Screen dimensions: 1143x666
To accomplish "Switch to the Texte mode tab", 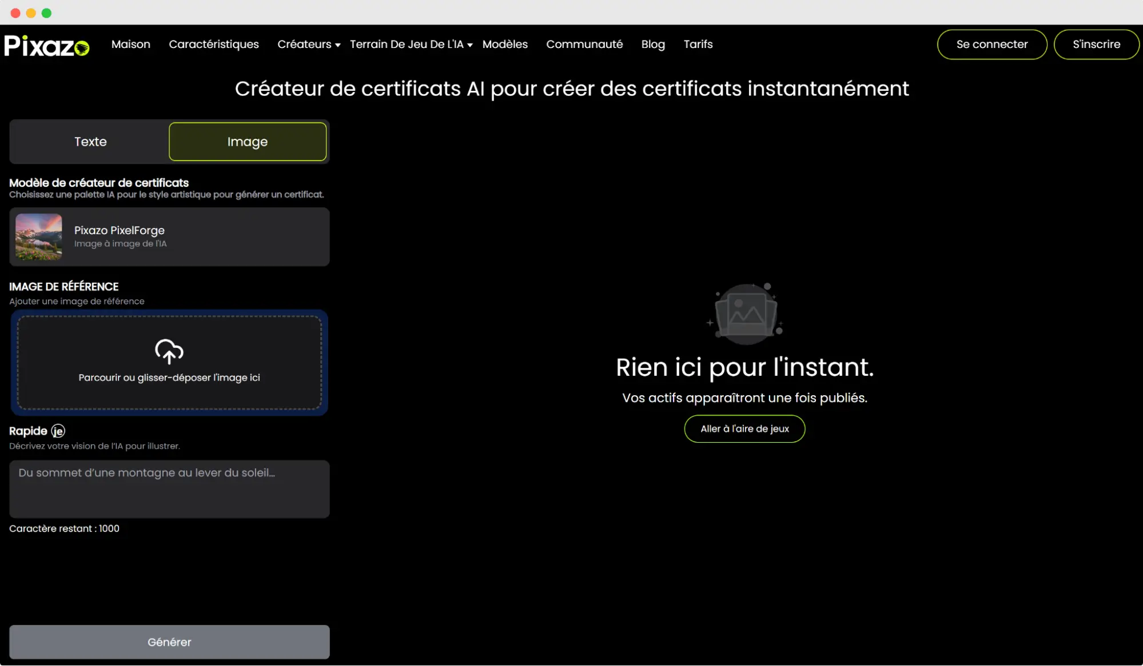I will click(x=90, y=142).
